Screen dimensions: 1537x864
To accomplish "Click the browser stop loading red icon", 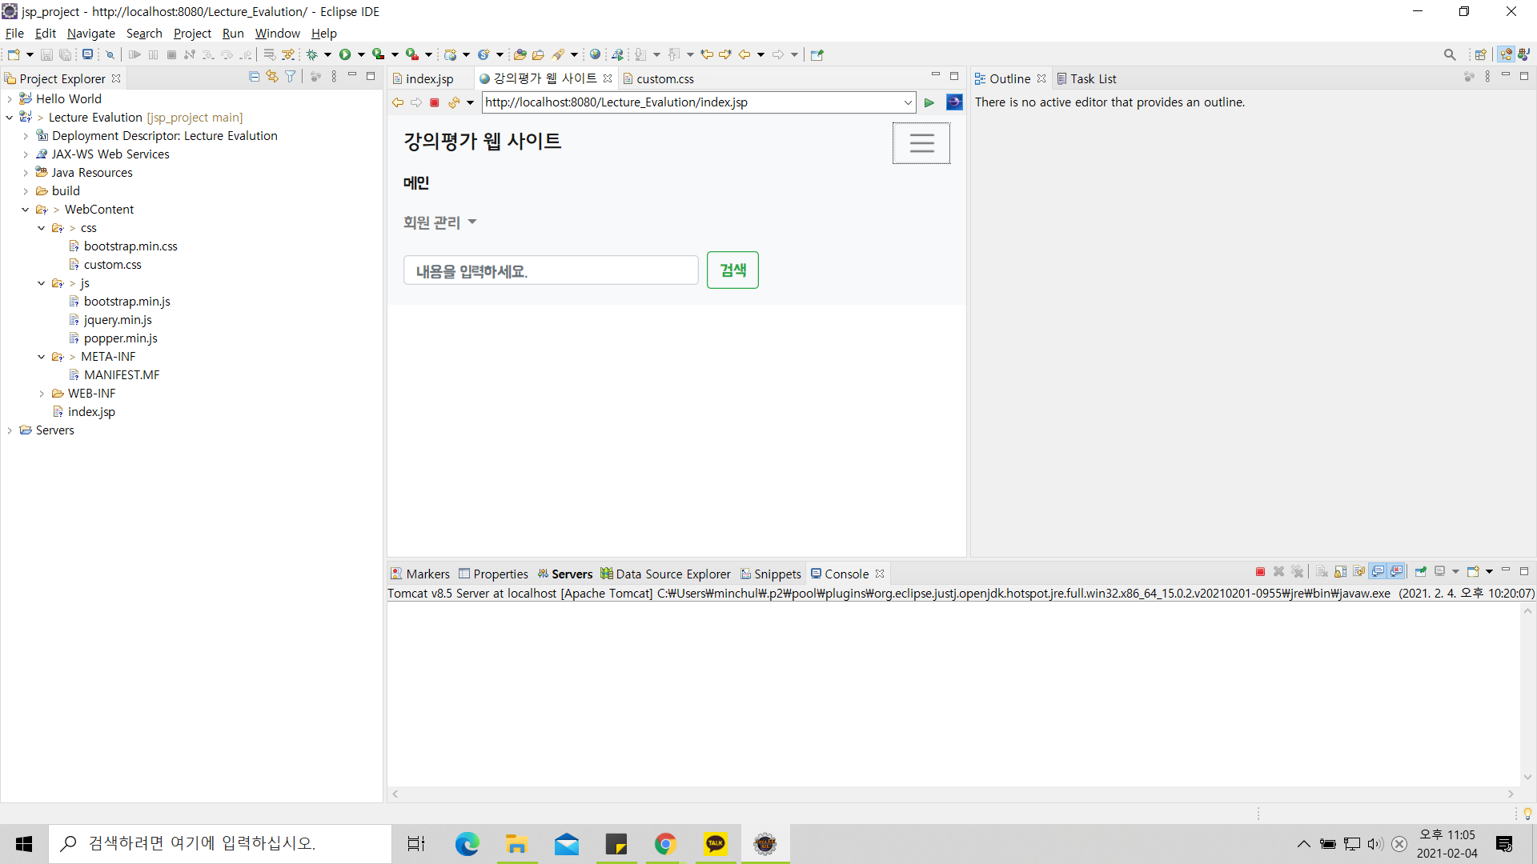I will 435,102.
